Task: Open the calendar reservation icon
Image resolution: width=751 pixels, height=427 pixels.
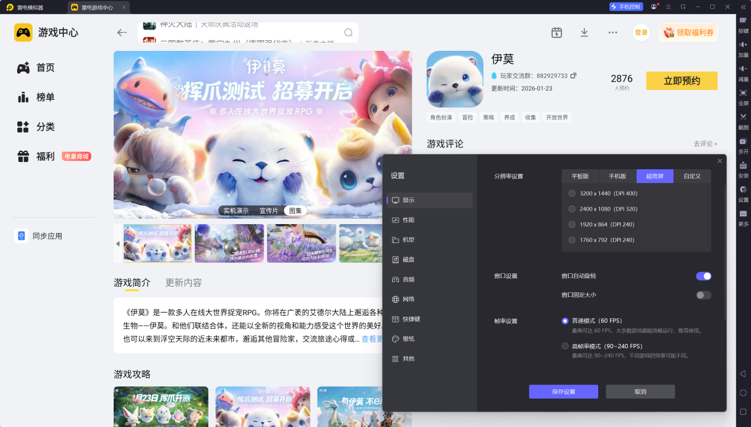Action: click(x=557, y=33)
